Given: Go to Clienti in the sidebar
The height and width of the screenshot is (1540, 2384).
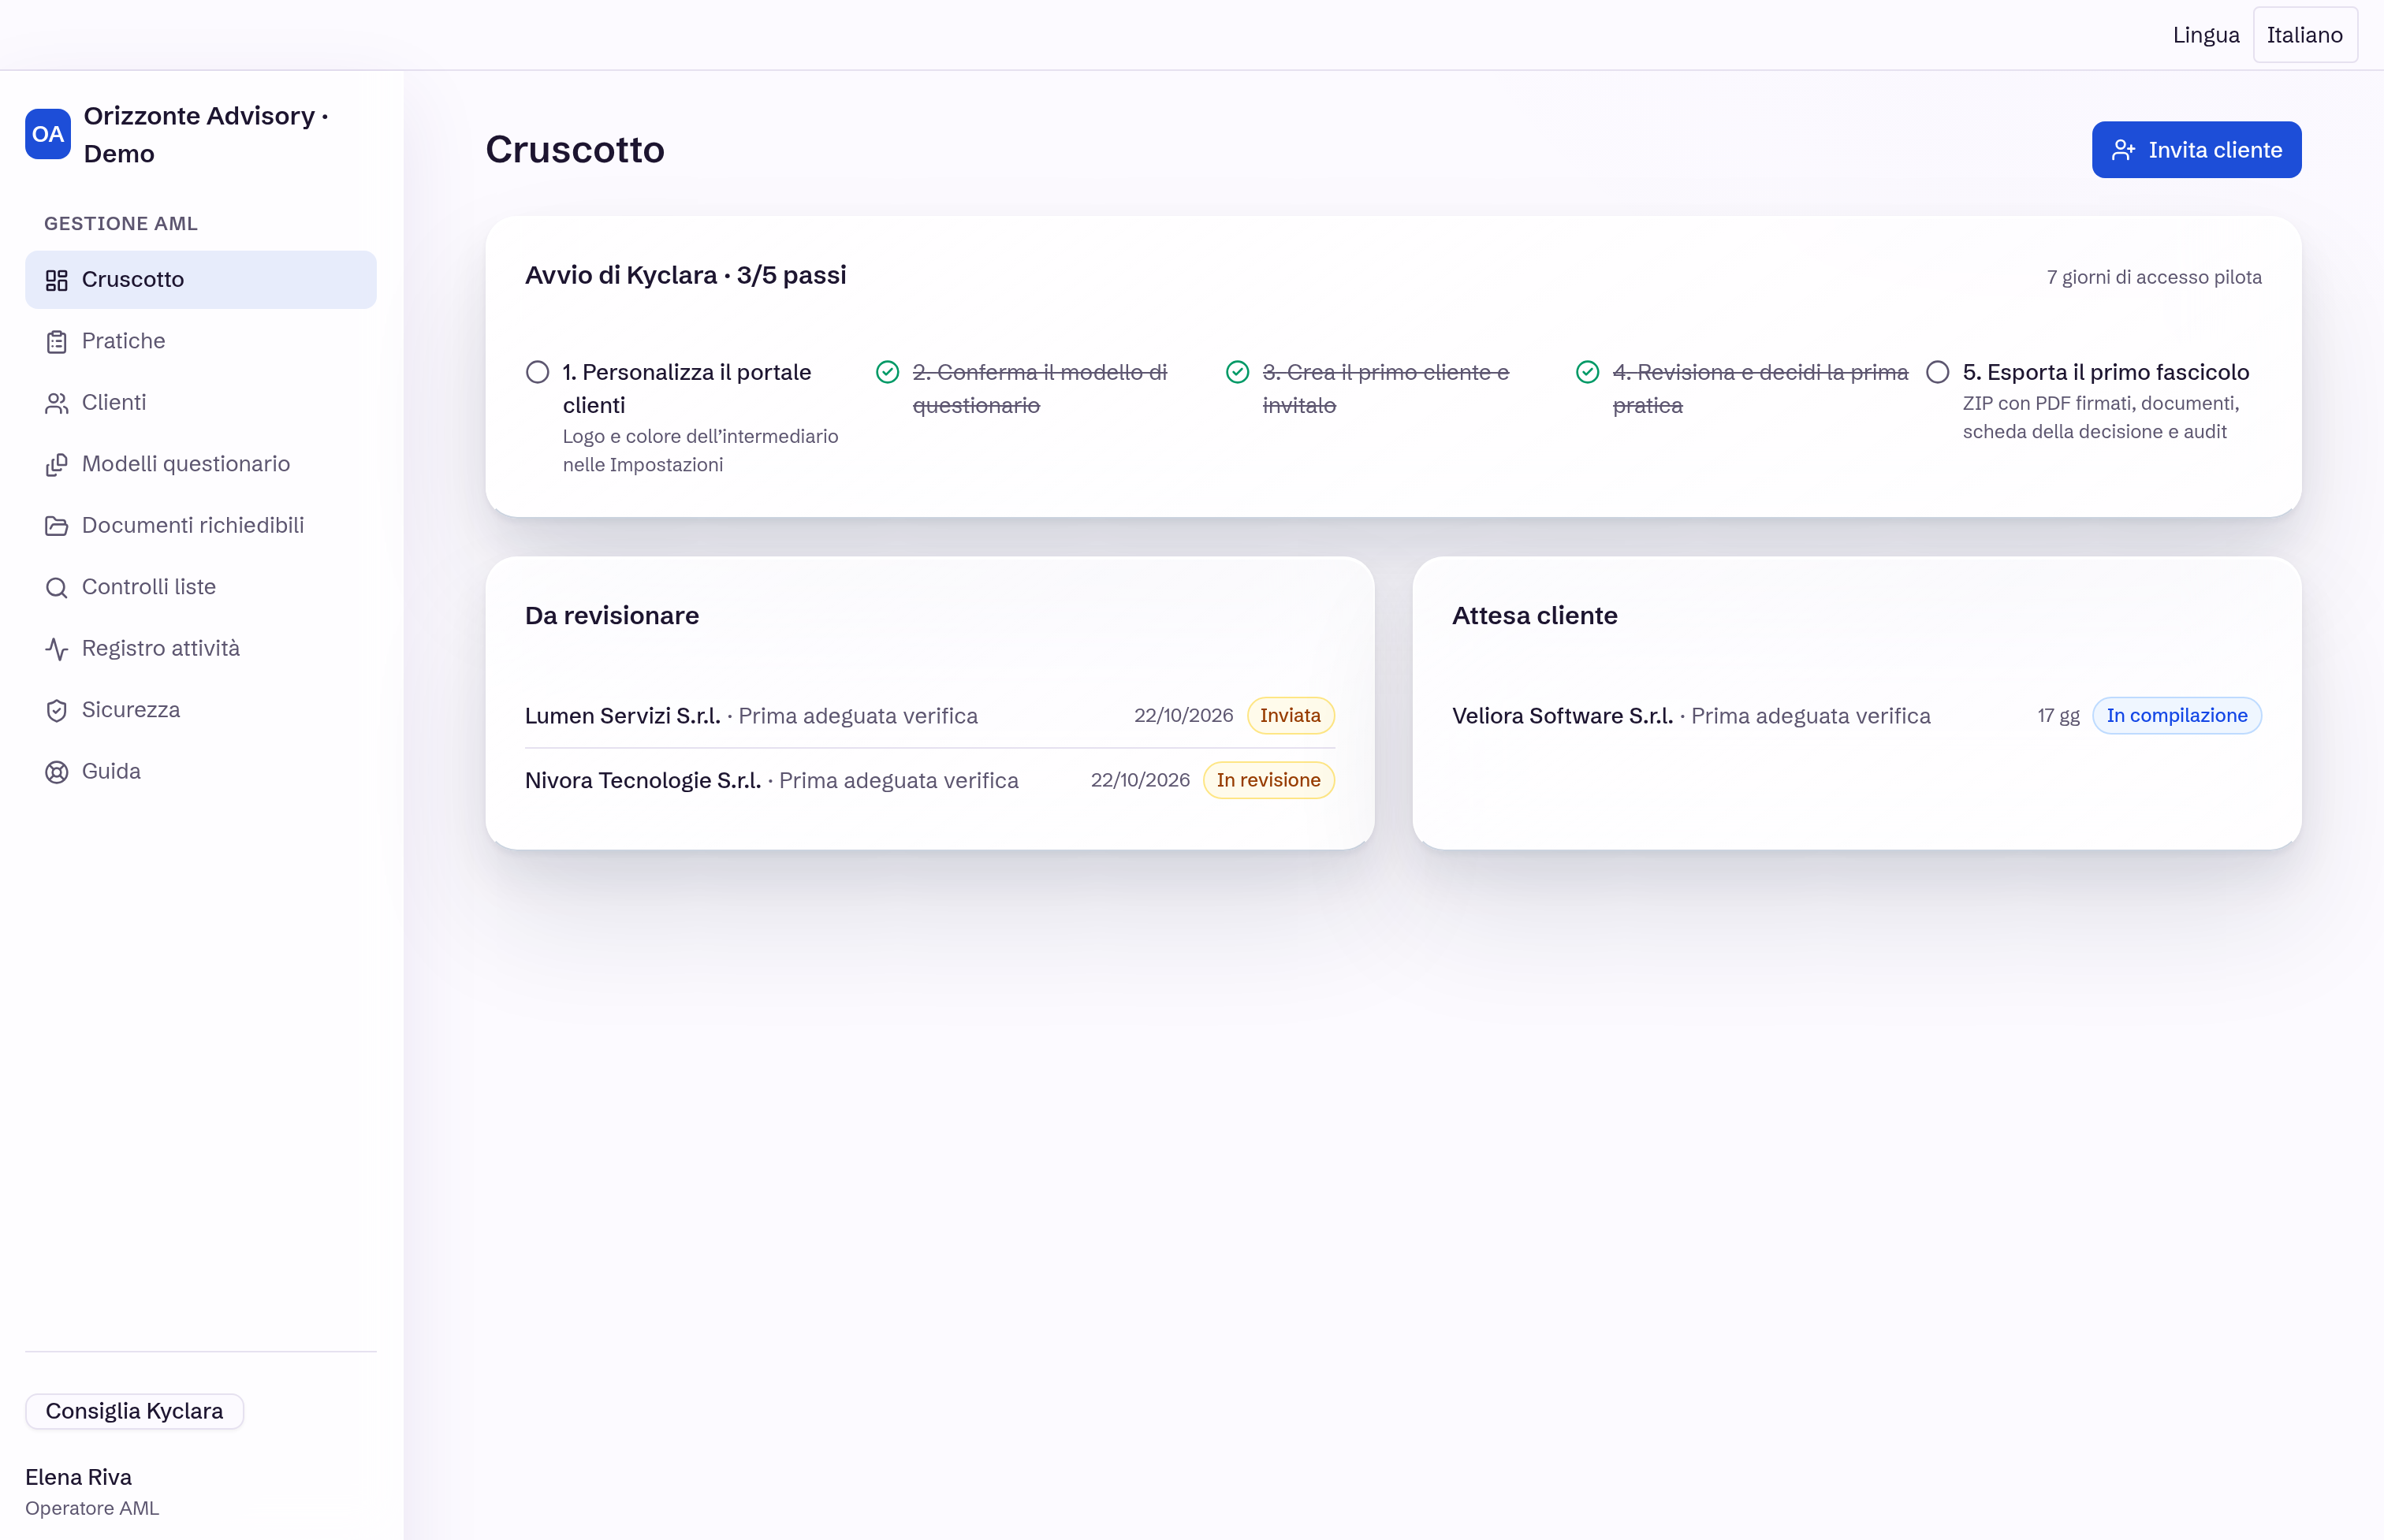Looking at the screenshot, I should click(x=201, y=403).
